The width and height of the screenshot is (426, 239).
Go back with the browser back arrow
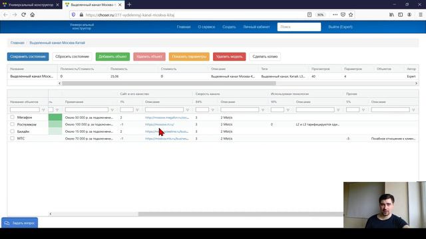pyautogui.click(x=6, y=15)
